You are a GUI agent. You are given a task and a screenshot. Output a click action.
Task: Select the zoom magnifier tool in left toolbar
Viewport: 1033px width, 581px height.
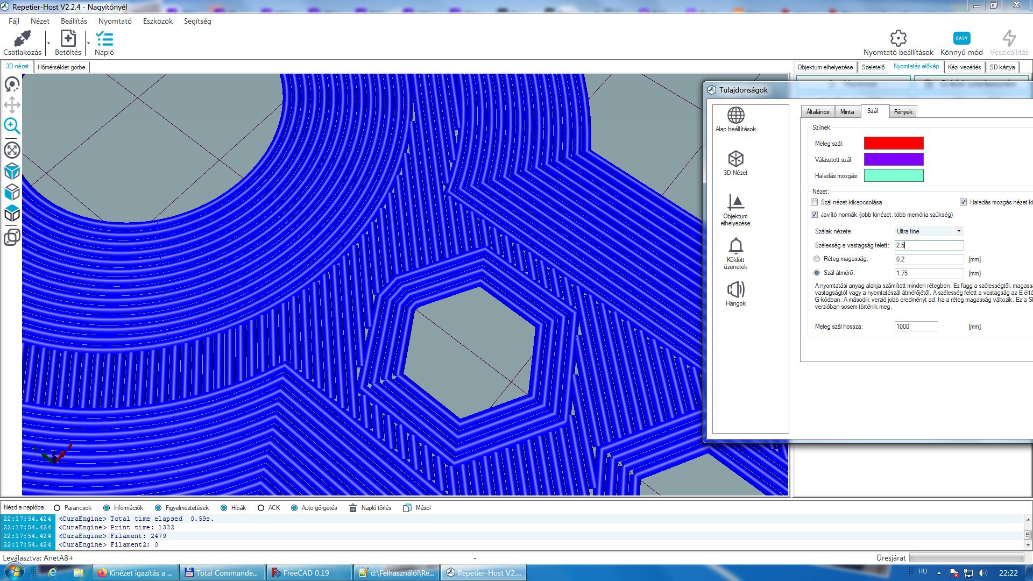12,126
